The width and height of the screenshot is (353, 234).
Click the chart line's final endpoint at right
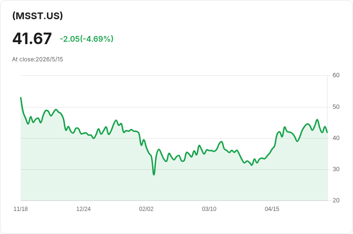pyautogui.click(x=327, y=132)
